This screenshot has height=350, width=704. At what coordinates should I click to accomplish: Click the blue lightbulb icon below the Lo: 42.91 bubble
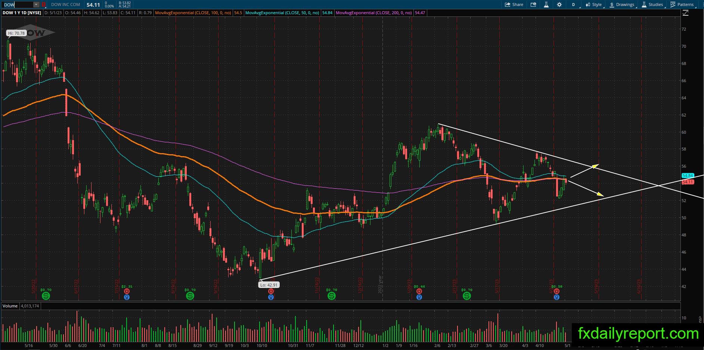pyautogui.click(x=271, y=297)
